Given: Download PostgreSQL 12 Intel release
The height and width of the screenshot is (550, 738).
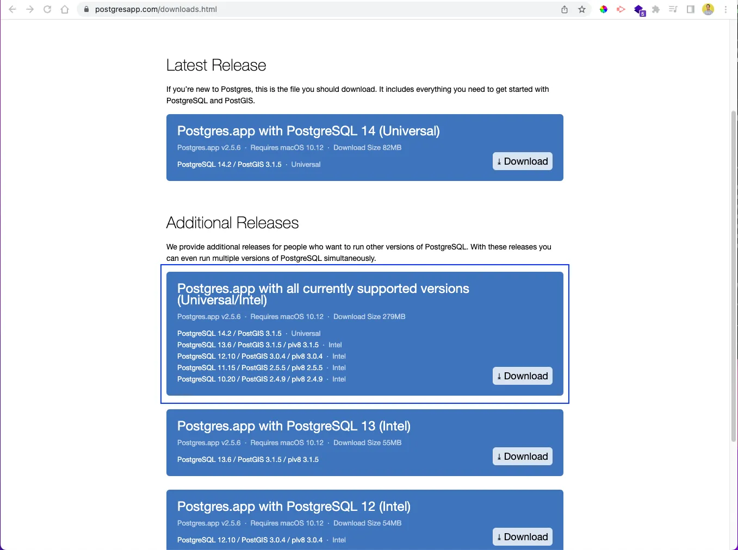Looking at the screenshot, I should pyautogui.click(x=523, y=537).
